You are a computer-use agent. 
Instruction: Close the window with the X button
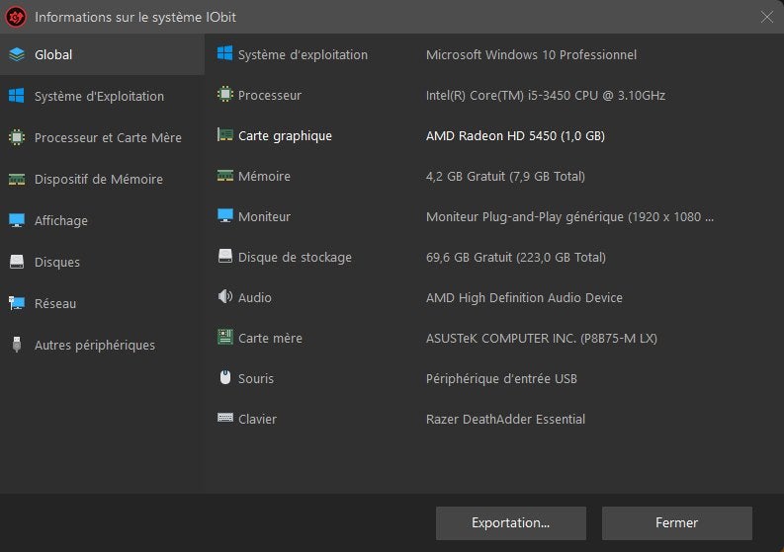tap(766, 17)
